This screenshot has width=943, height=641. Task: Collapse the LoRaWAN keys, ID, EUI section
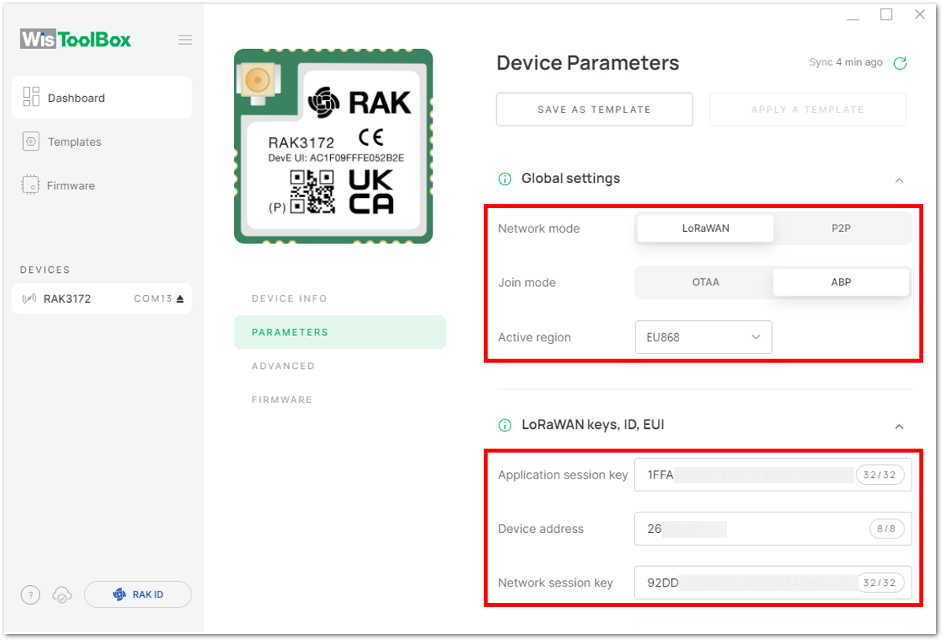coord(899,427)
